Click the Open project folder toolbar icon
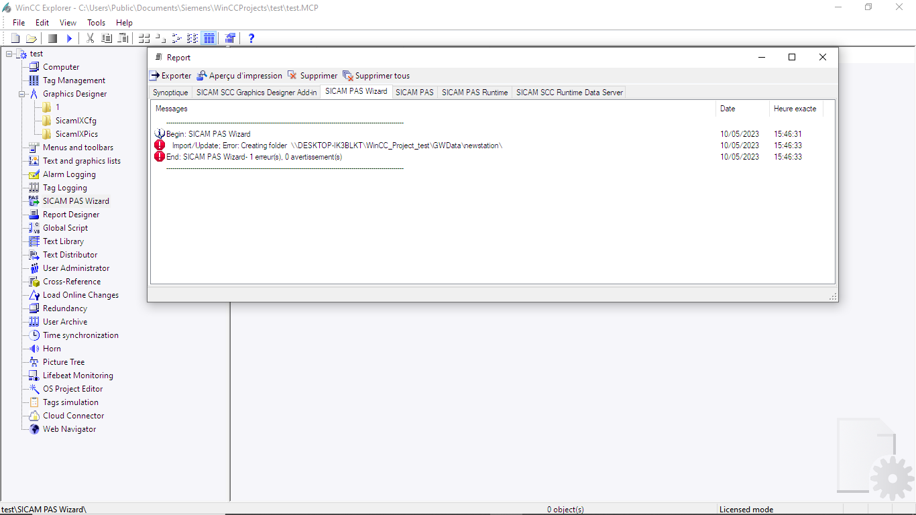 (x=31, y=38)
